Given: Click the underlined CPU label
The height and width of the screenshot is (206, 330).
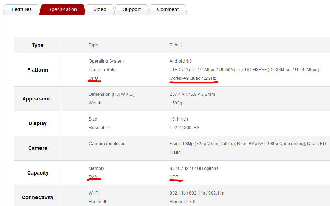Looking at the screenshot, I should click(x=93, y=78).
